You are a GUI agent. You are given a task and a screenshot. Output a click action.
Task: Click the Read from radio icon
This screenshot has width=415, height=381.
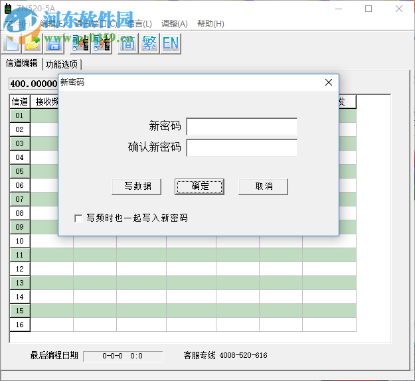(80, 43)
